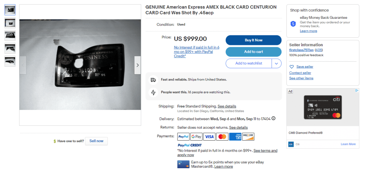Click the Add to cart button
Image resolution: width=379 pixels, height=183 pixels.
click(x=253, y=52)
